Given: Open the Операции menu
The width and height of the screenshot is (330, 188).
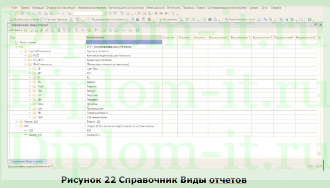Looking at the screenshot, I should (38, 8).
